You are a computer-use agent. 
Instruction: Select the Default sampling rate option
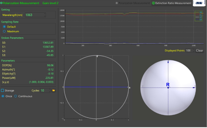(4, 27)
